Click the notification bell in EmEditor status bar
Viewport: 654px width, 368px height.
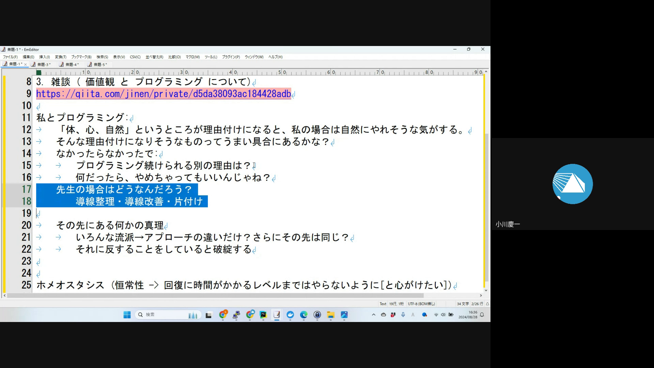(x=487, y=304)
